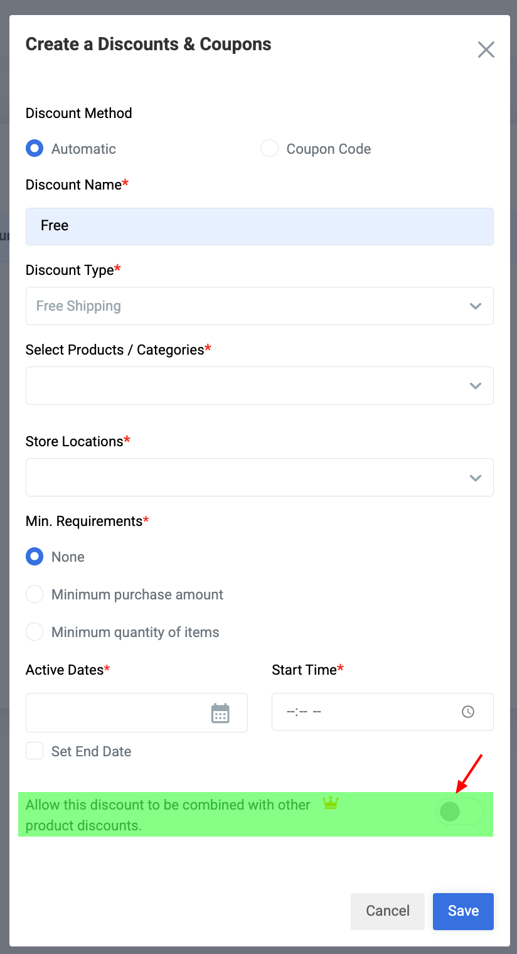Click the clock icon in Start Time
The image size is (517, 954).
point(468,712)
